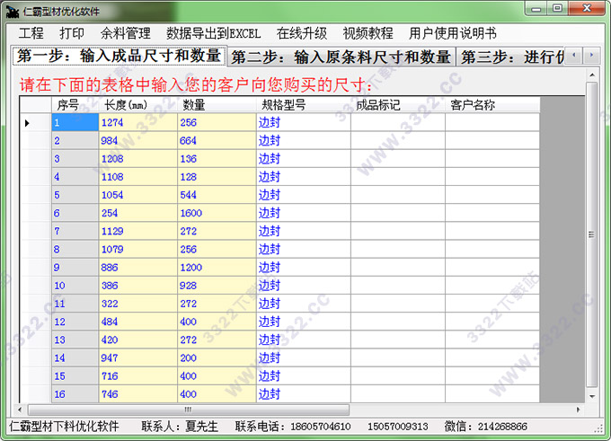Screen dimensions: 611x441
Task: Select length cell 1054 in row 5
Action: point(138,195)
